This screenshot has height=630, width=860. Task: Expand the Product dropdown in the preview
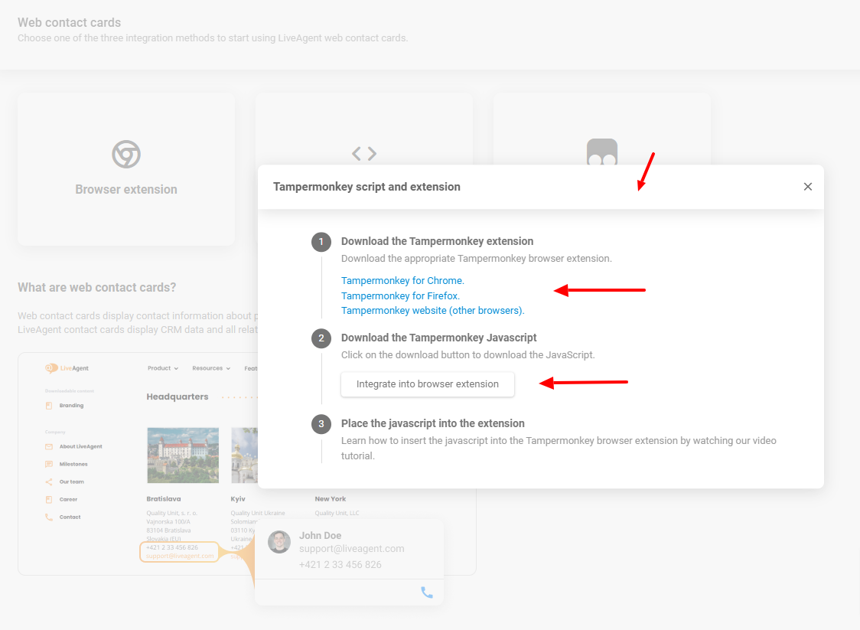coord(162,368)
